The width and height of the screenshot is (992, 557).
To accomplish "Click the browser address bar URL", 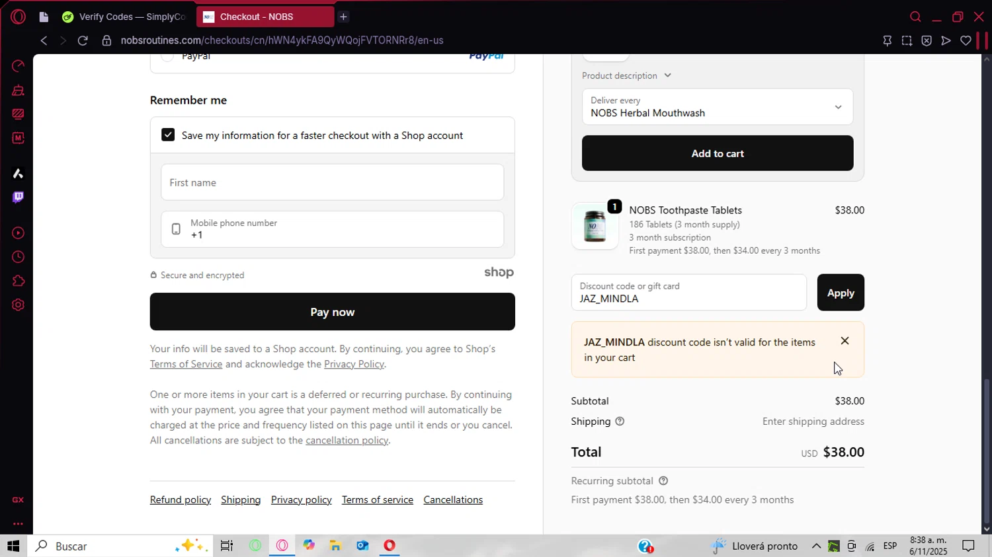I will click(282, 40).
